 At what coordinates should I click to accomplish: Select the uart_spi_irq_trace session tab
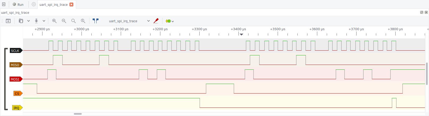[54, 5]
